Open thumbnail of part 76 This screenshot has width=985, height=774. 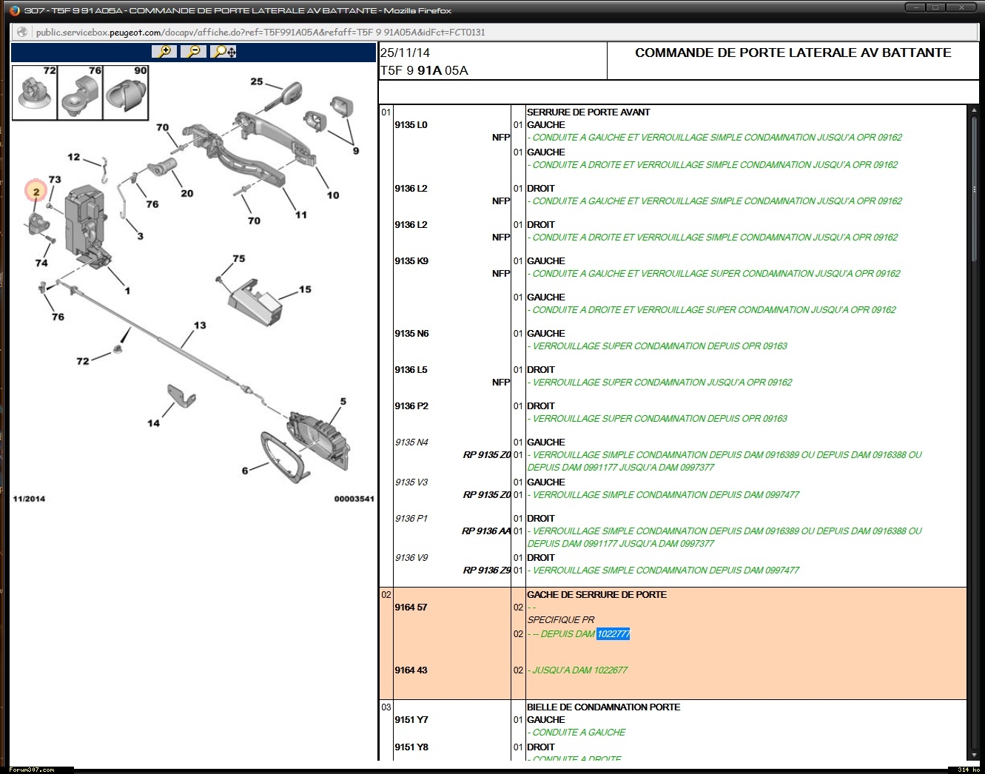pyautogui.click(x=80, y=92)
